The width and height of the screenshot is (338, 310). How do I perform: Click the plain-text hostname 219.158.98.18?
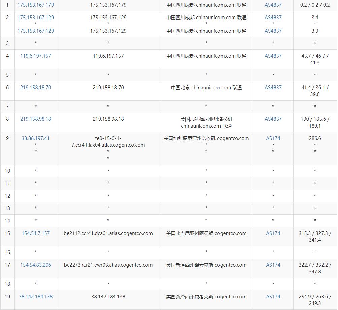[108, 119]
